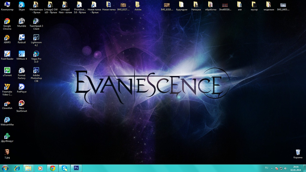
Task: Select the AIMP3 player icon
Action: point(7,38)
